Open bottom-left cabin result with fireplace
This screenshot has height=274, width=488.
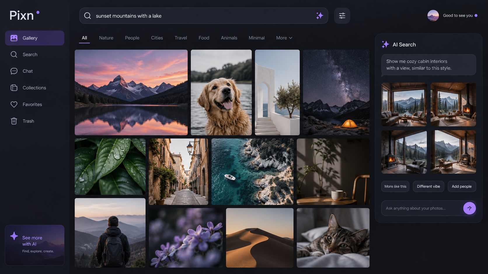pos(404,152)
